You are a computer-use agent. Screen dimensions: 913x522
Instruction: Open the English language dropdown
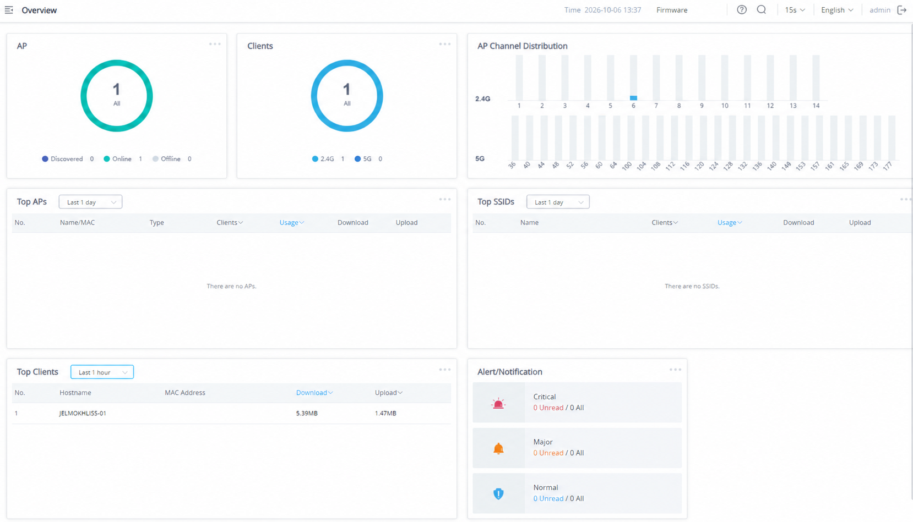[837, 10]
